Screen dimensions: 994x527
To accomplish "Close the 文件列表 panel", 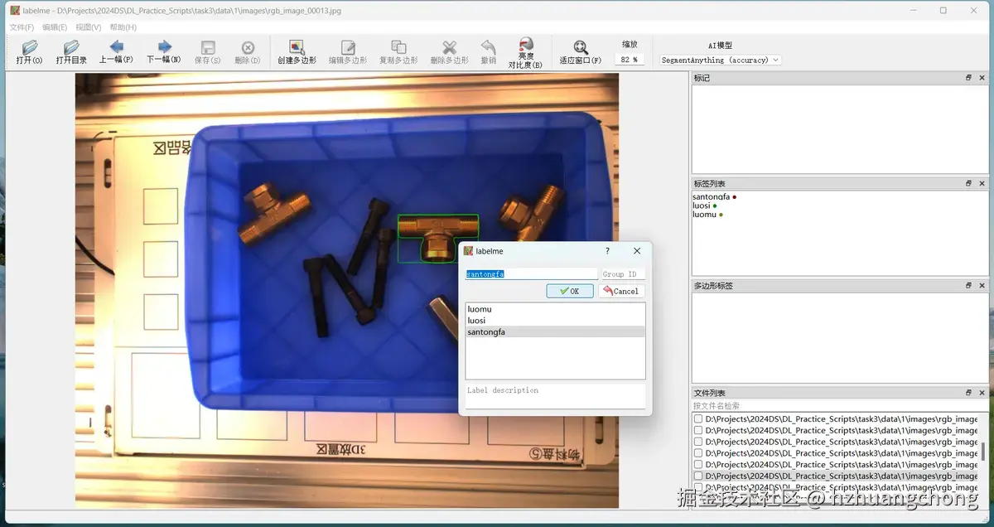I will point(982,393).
